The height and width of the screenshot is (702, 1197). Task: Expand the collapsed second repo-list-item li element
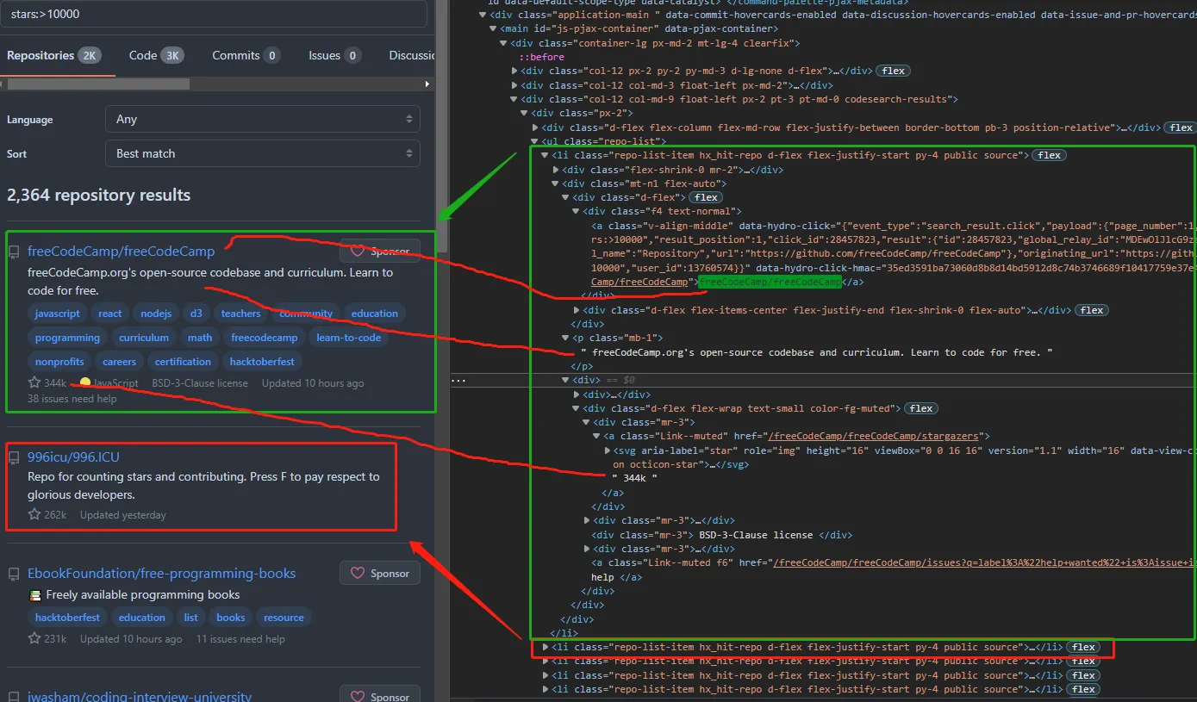coord(546,647)
